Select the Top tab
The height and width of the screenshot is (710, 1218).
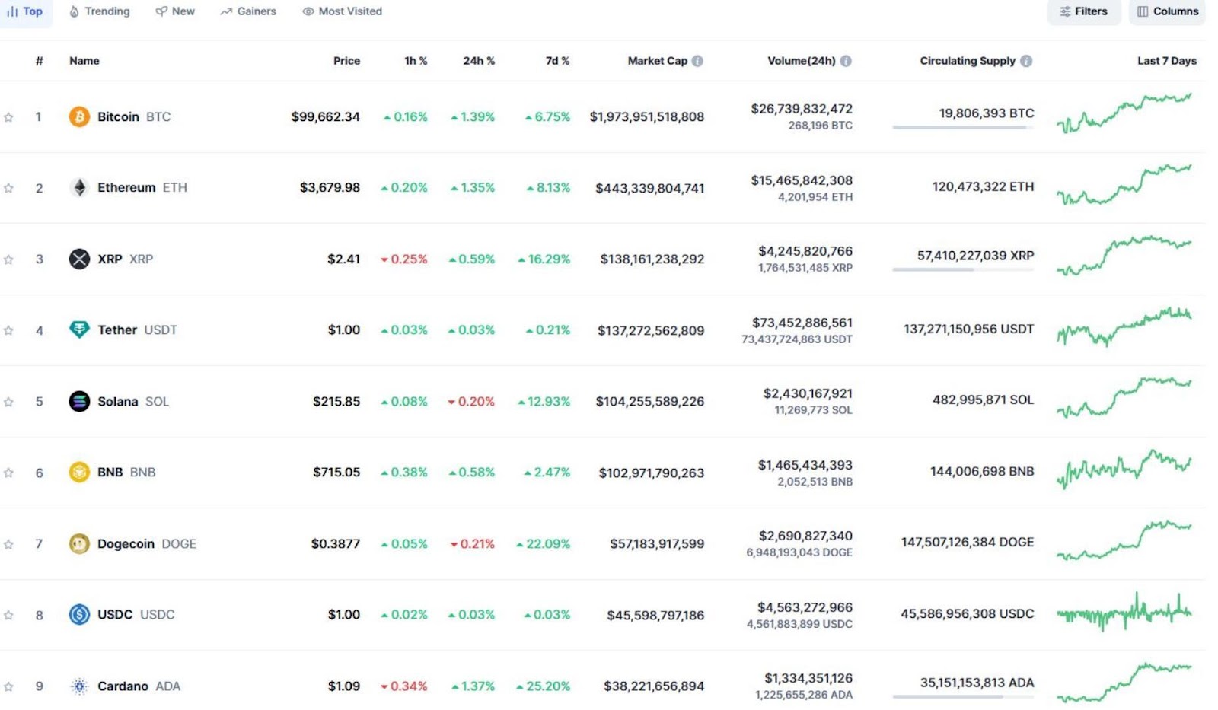pyautogui.click(x=25, y=11)
